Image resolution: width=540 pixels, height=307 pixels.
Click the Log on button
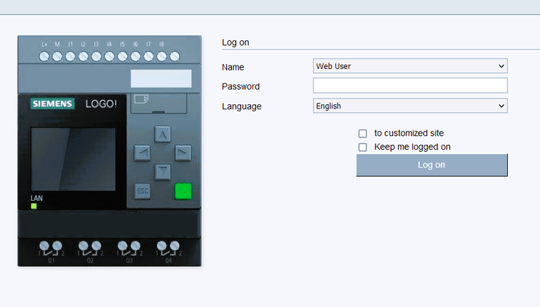(x=432, y=165)
